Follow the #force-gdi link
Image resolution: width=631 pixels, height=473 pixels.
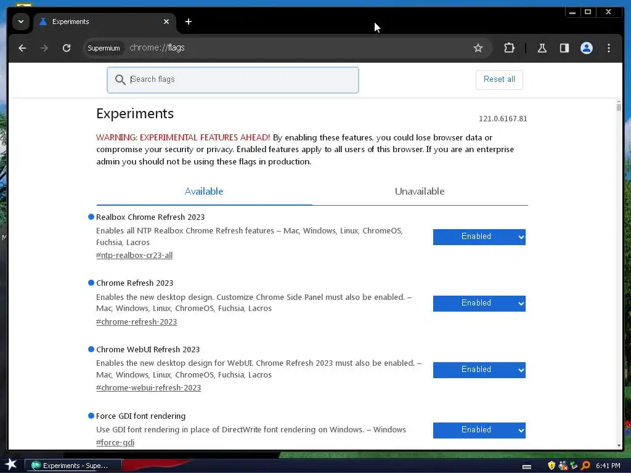pyautogui.click(x=115, y=442)
